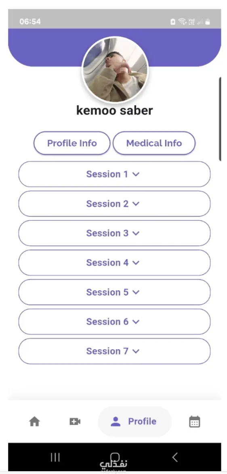Screen dimensions: 227x474
Task: Select the Profile tab label
Action: click(142, 421)
